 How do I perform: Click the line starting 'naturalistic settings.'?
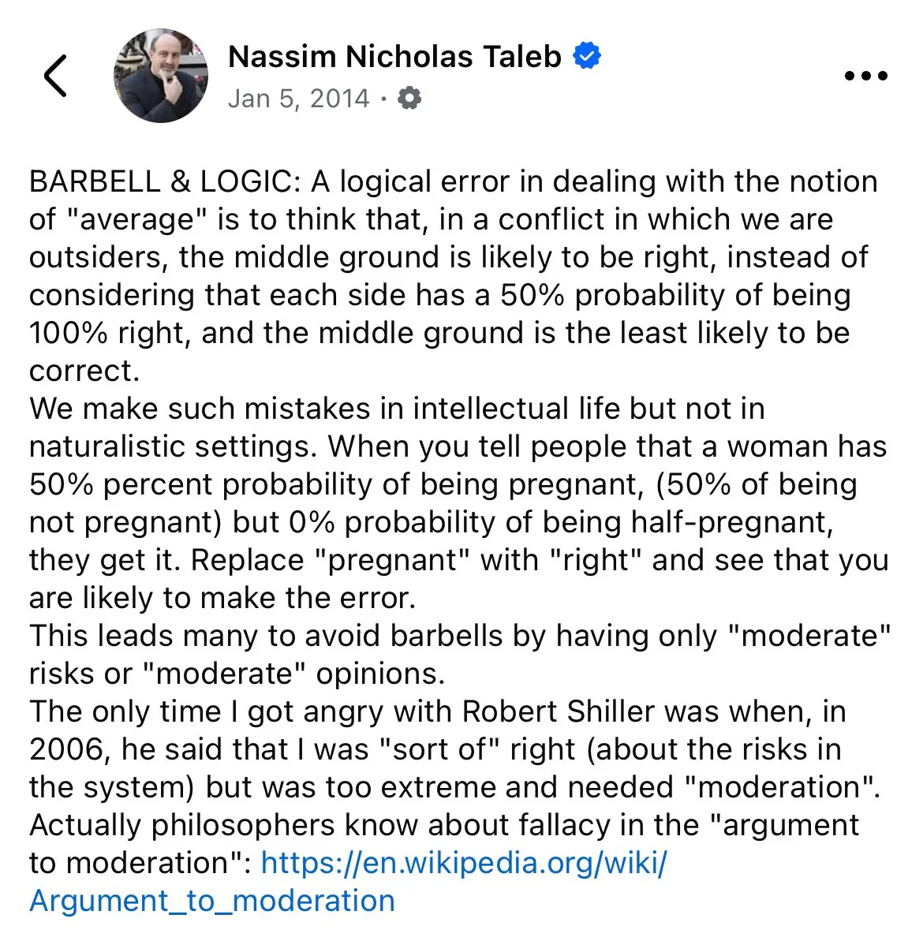click(458, 446)
